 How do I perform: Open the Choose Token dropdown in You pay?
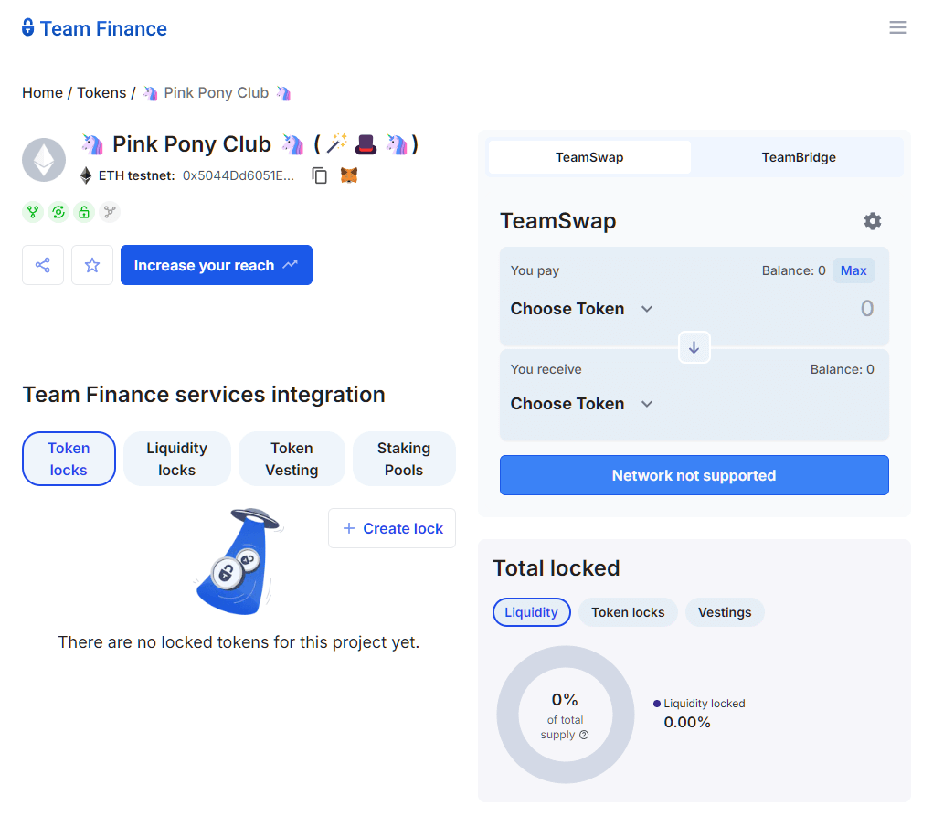click(x=579, y=309)
